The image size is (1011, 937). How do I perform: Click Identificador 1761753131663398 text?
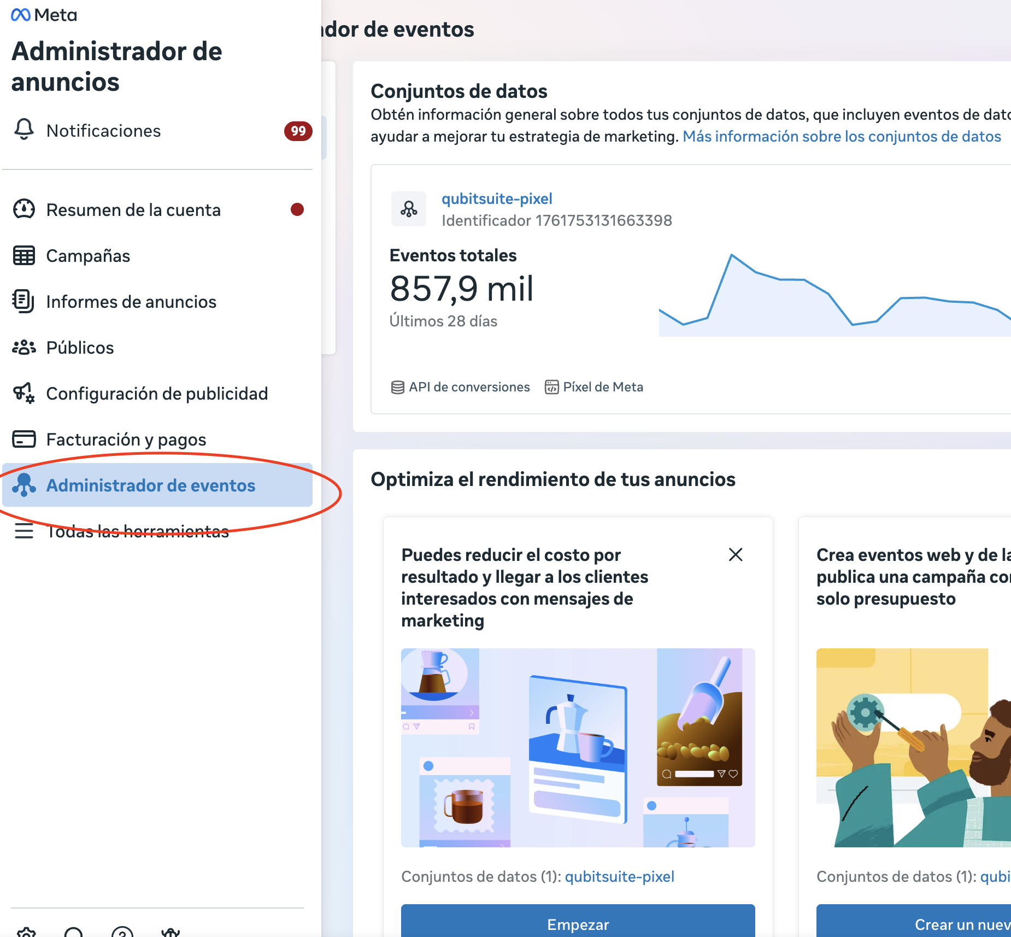click(x=557, y=220)
